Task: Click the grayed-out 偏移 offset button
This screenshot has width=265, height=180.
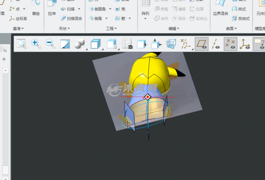Action: point(179,9)
